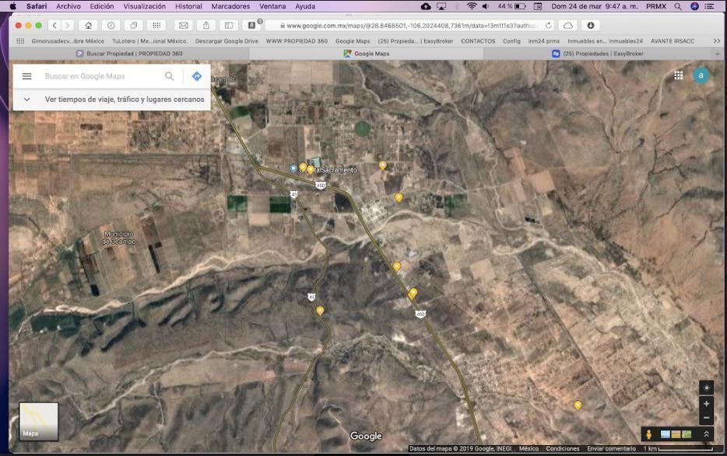This screenshot has width=727, height=456.
Task: Expand the travel times and traffic panel
Action: [x=27, y=99]
